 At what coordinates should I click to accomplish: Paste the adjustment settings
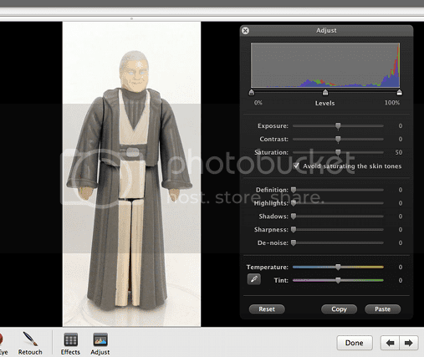click(x=382, y=309)
